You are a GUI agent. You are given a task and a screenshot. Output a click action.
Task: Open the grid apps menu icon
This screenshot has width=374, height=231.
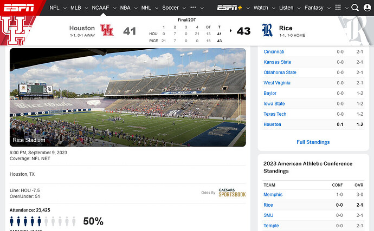click(338, 8)
